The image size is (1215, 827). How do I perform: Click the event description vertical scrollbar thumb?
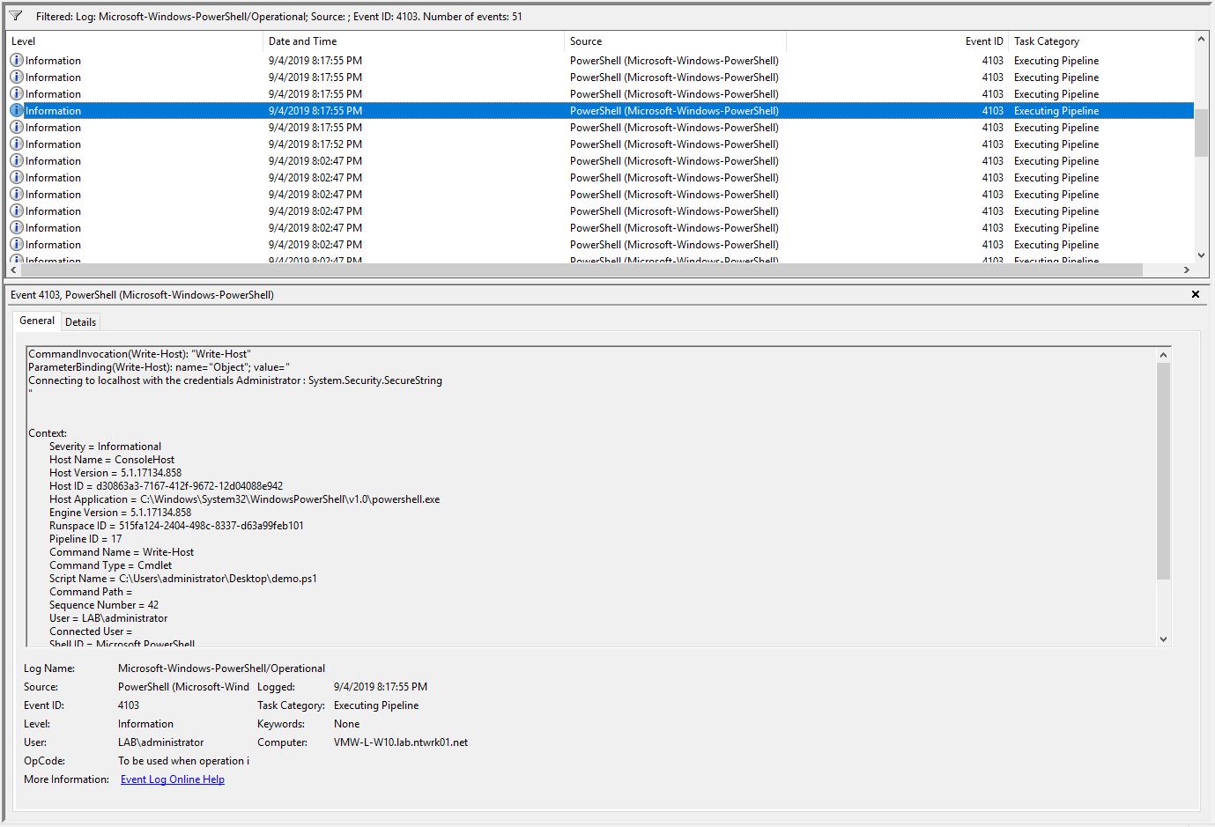tap(1163, 471)
